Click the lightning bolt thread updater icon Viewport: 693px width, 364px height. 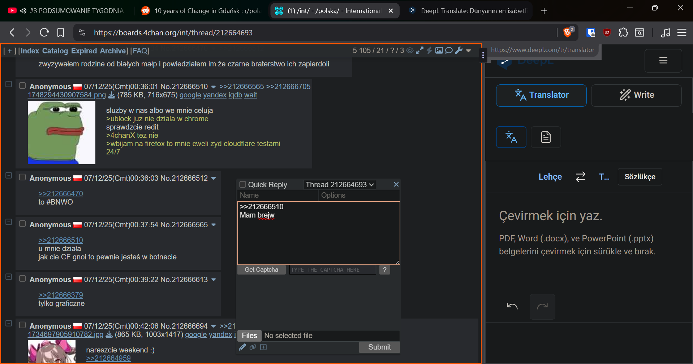coord(429,51)
